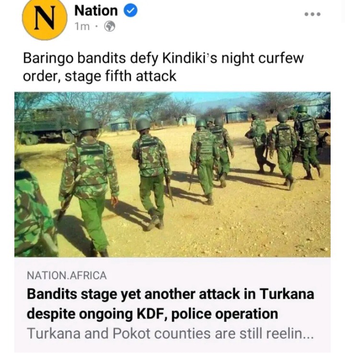Viewport: 345px width, 353px height.
Task: Click the 1m post timestamp
Action: [x=82, y=27]
